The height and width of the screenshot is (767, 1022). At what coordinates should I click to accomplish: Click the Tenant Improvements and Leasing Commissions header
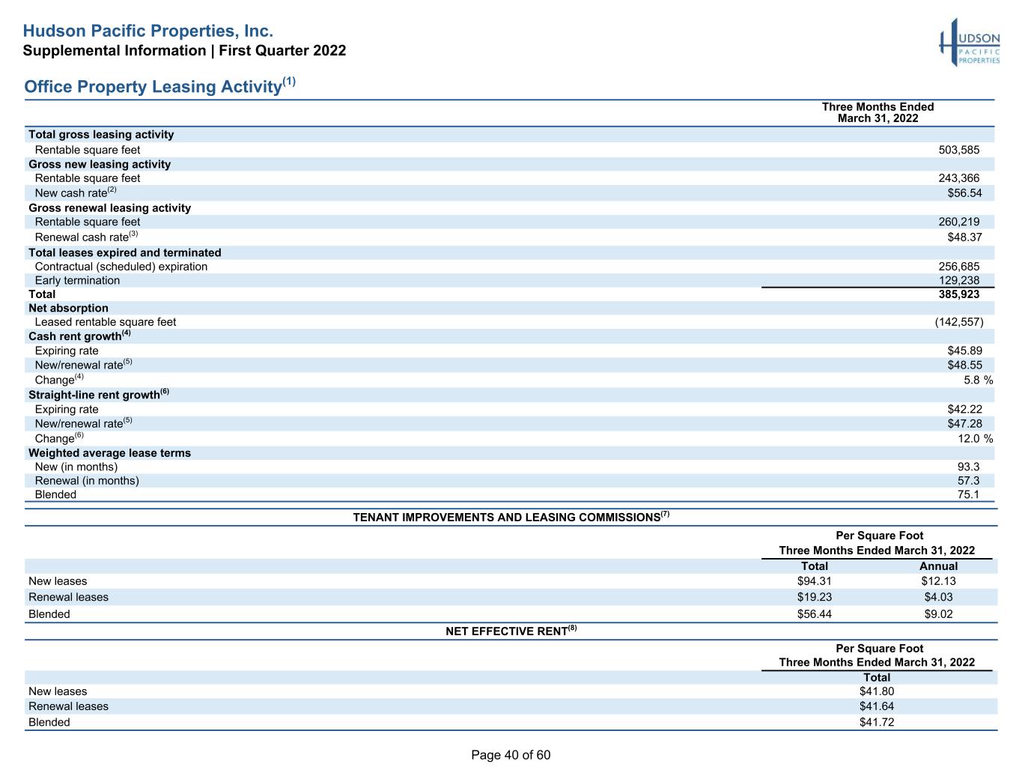pyautogui.click(x=511, y=517)
